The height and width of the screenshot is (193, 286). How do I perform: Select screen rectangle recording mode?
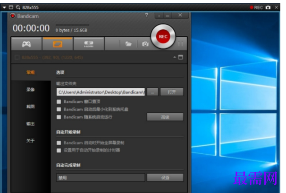[x=58, y=44]
